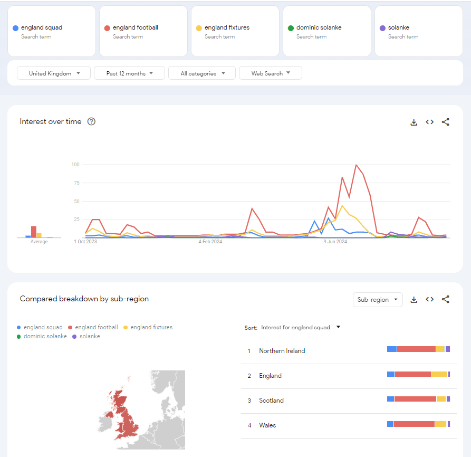Click the red dot on england football card

coord(107,27)
